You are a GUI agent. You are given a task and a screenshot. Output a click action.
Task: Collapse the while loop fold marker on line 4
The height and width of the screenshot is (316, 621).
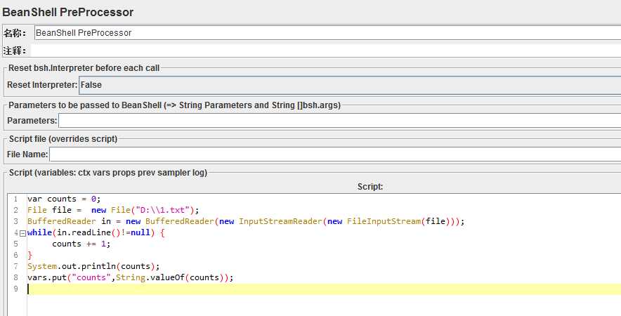point(22,233)
